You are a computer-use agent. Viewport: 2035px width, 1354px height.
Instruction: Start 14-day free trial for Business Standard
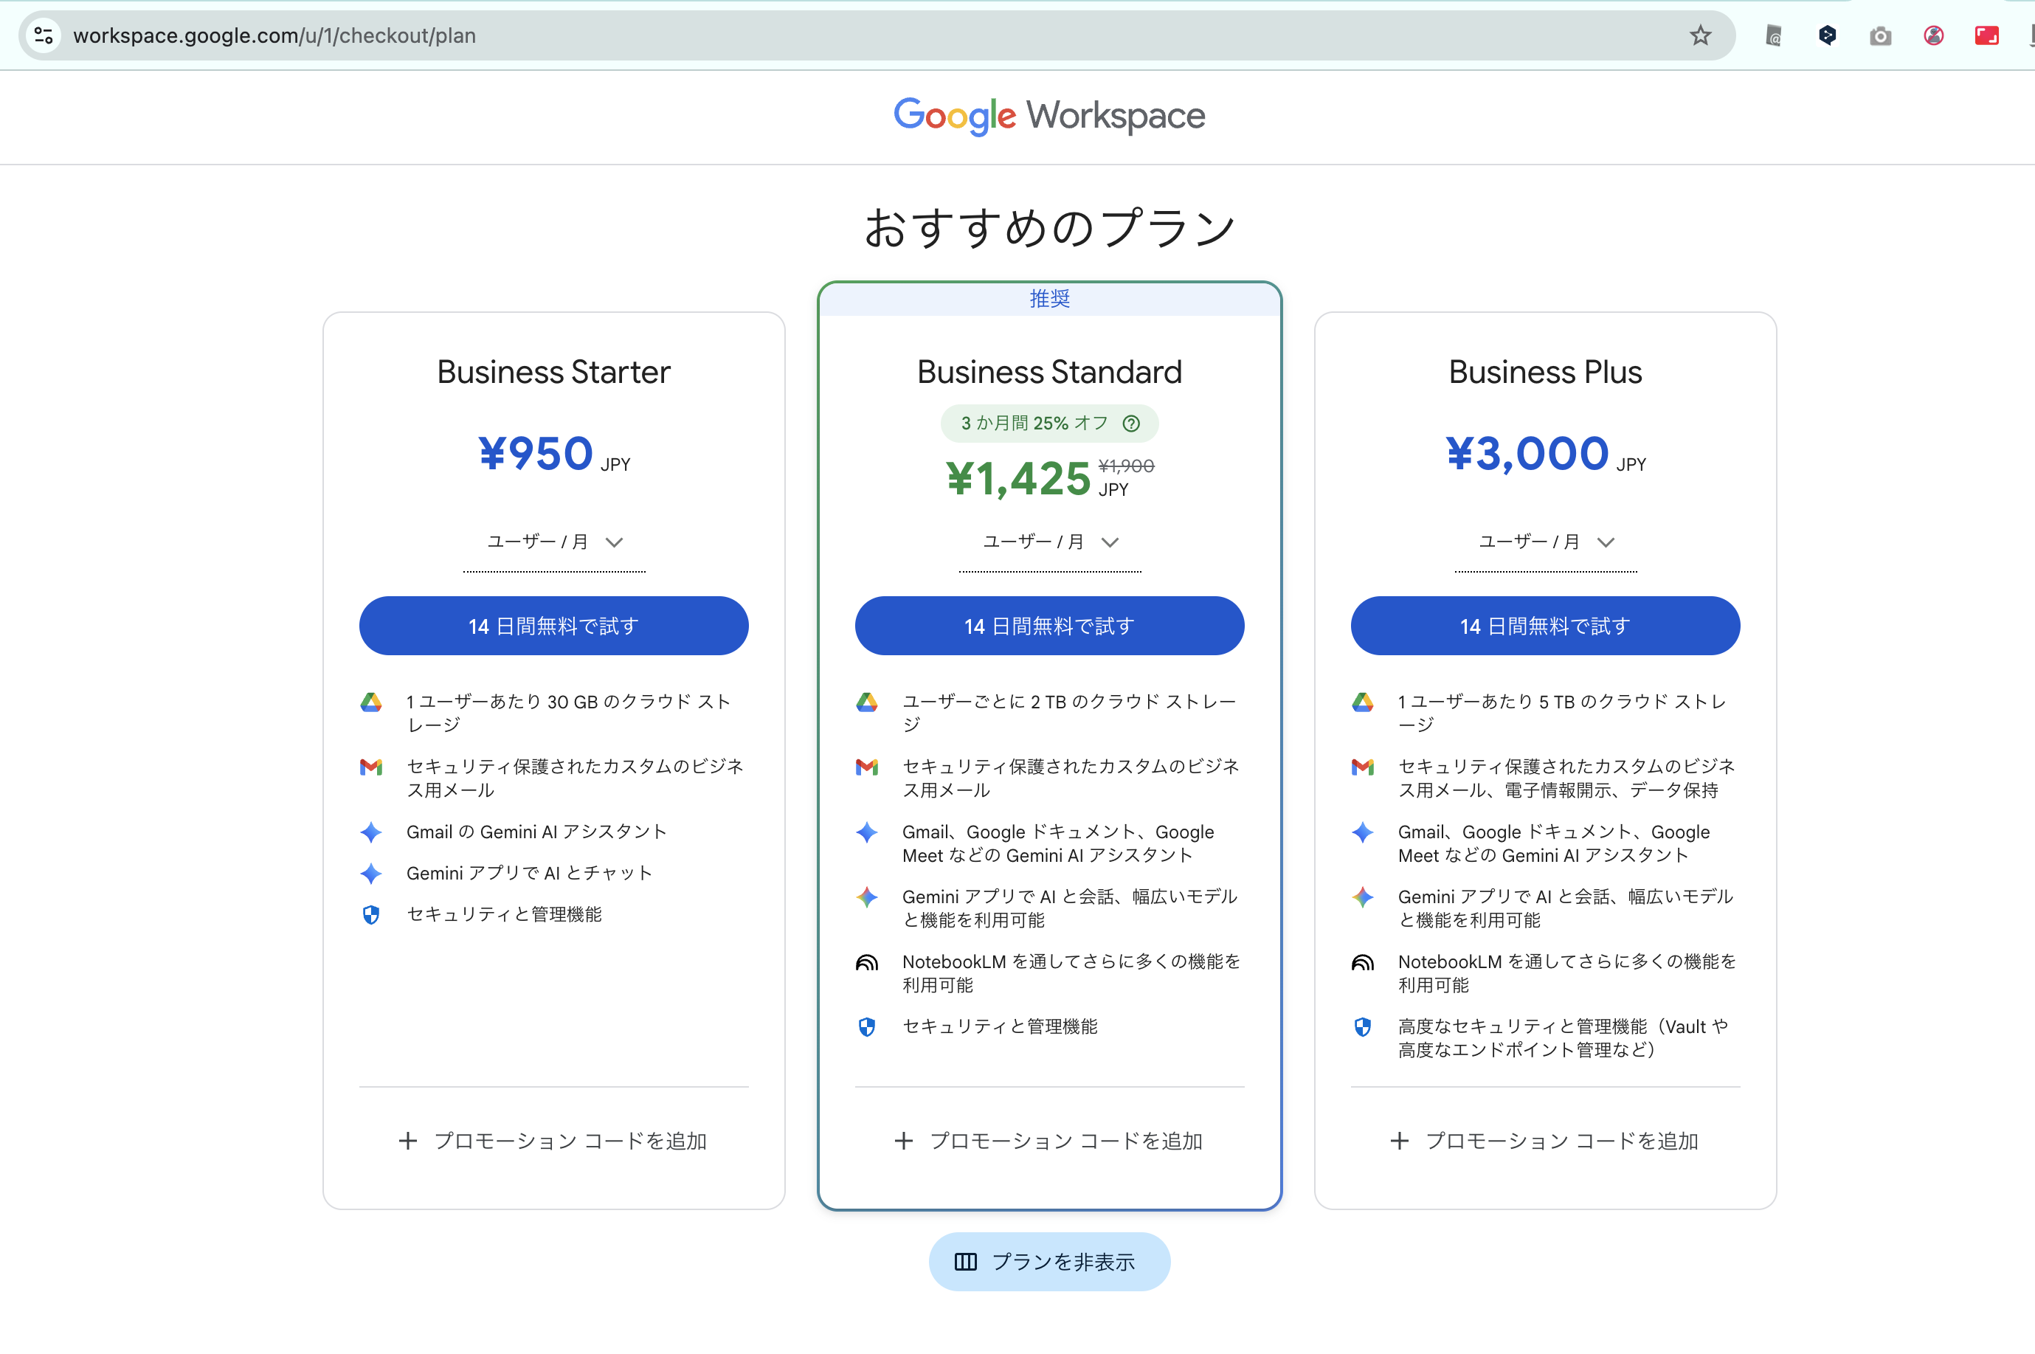(x=1049, y=626)
